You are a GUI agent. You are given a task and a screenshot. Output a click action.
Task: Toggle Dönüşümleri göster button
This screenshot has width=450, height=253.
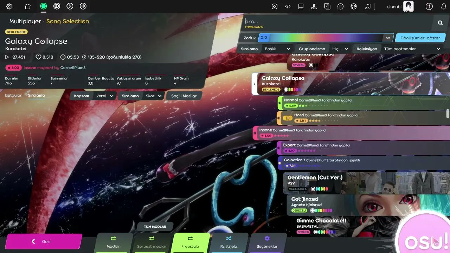coord(420,38)
